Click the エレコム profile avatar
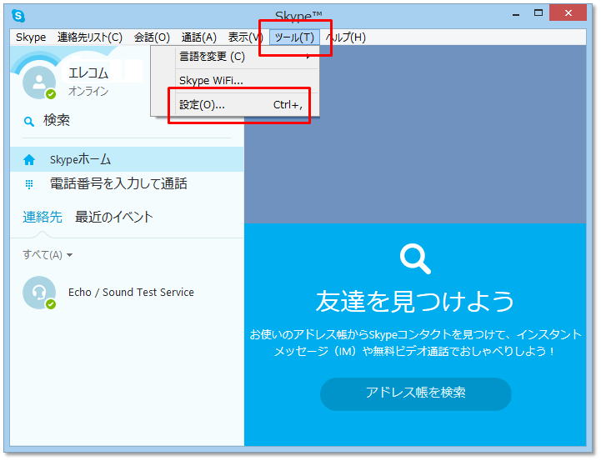This screenshot has width=601, height=461. tap(39, 83)
